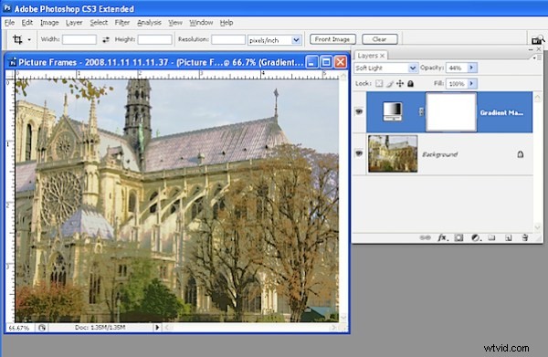Minimize the Picture Frames document window
The height and width of the screenshot is (357, 548).
tap(311, 62)
